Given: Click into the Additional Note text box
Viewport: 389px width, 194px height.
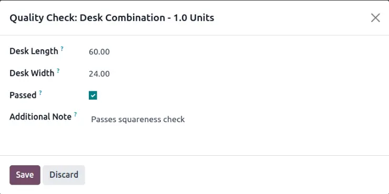Looking at the screenshot, I should click(234, 120).
